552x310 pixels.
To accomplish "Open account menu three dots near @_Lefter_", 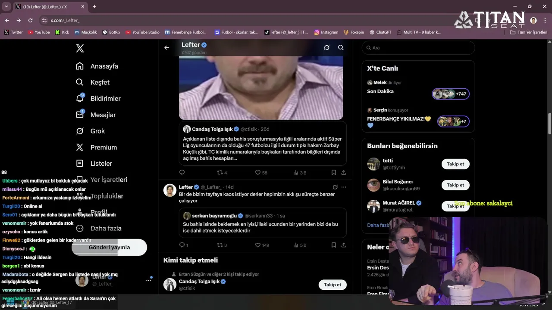I will tap(148, 280).
